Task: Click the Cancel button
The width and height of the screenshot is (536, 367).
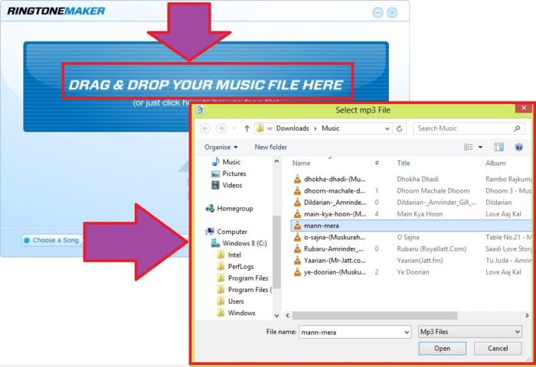Action: pyautogui.click(x=498, y=349)
